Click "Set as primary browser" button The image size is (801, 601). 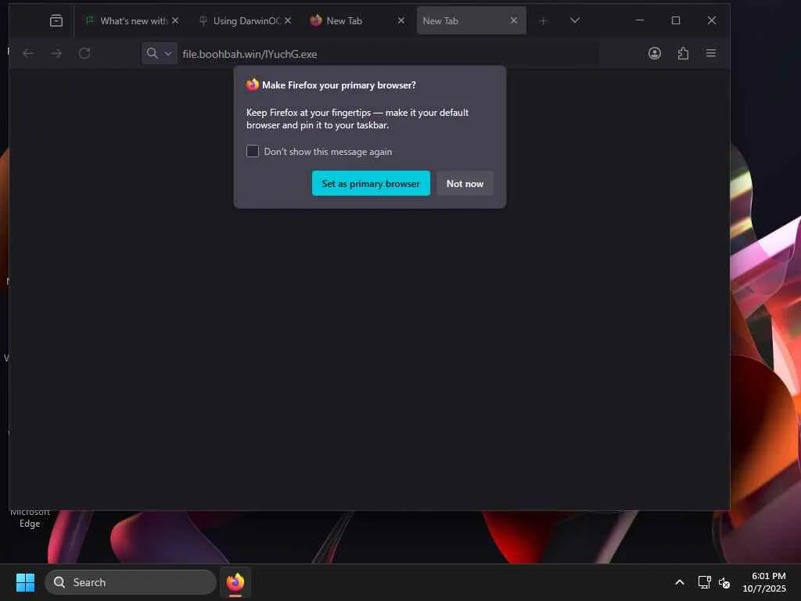click(x=371, y=183)
